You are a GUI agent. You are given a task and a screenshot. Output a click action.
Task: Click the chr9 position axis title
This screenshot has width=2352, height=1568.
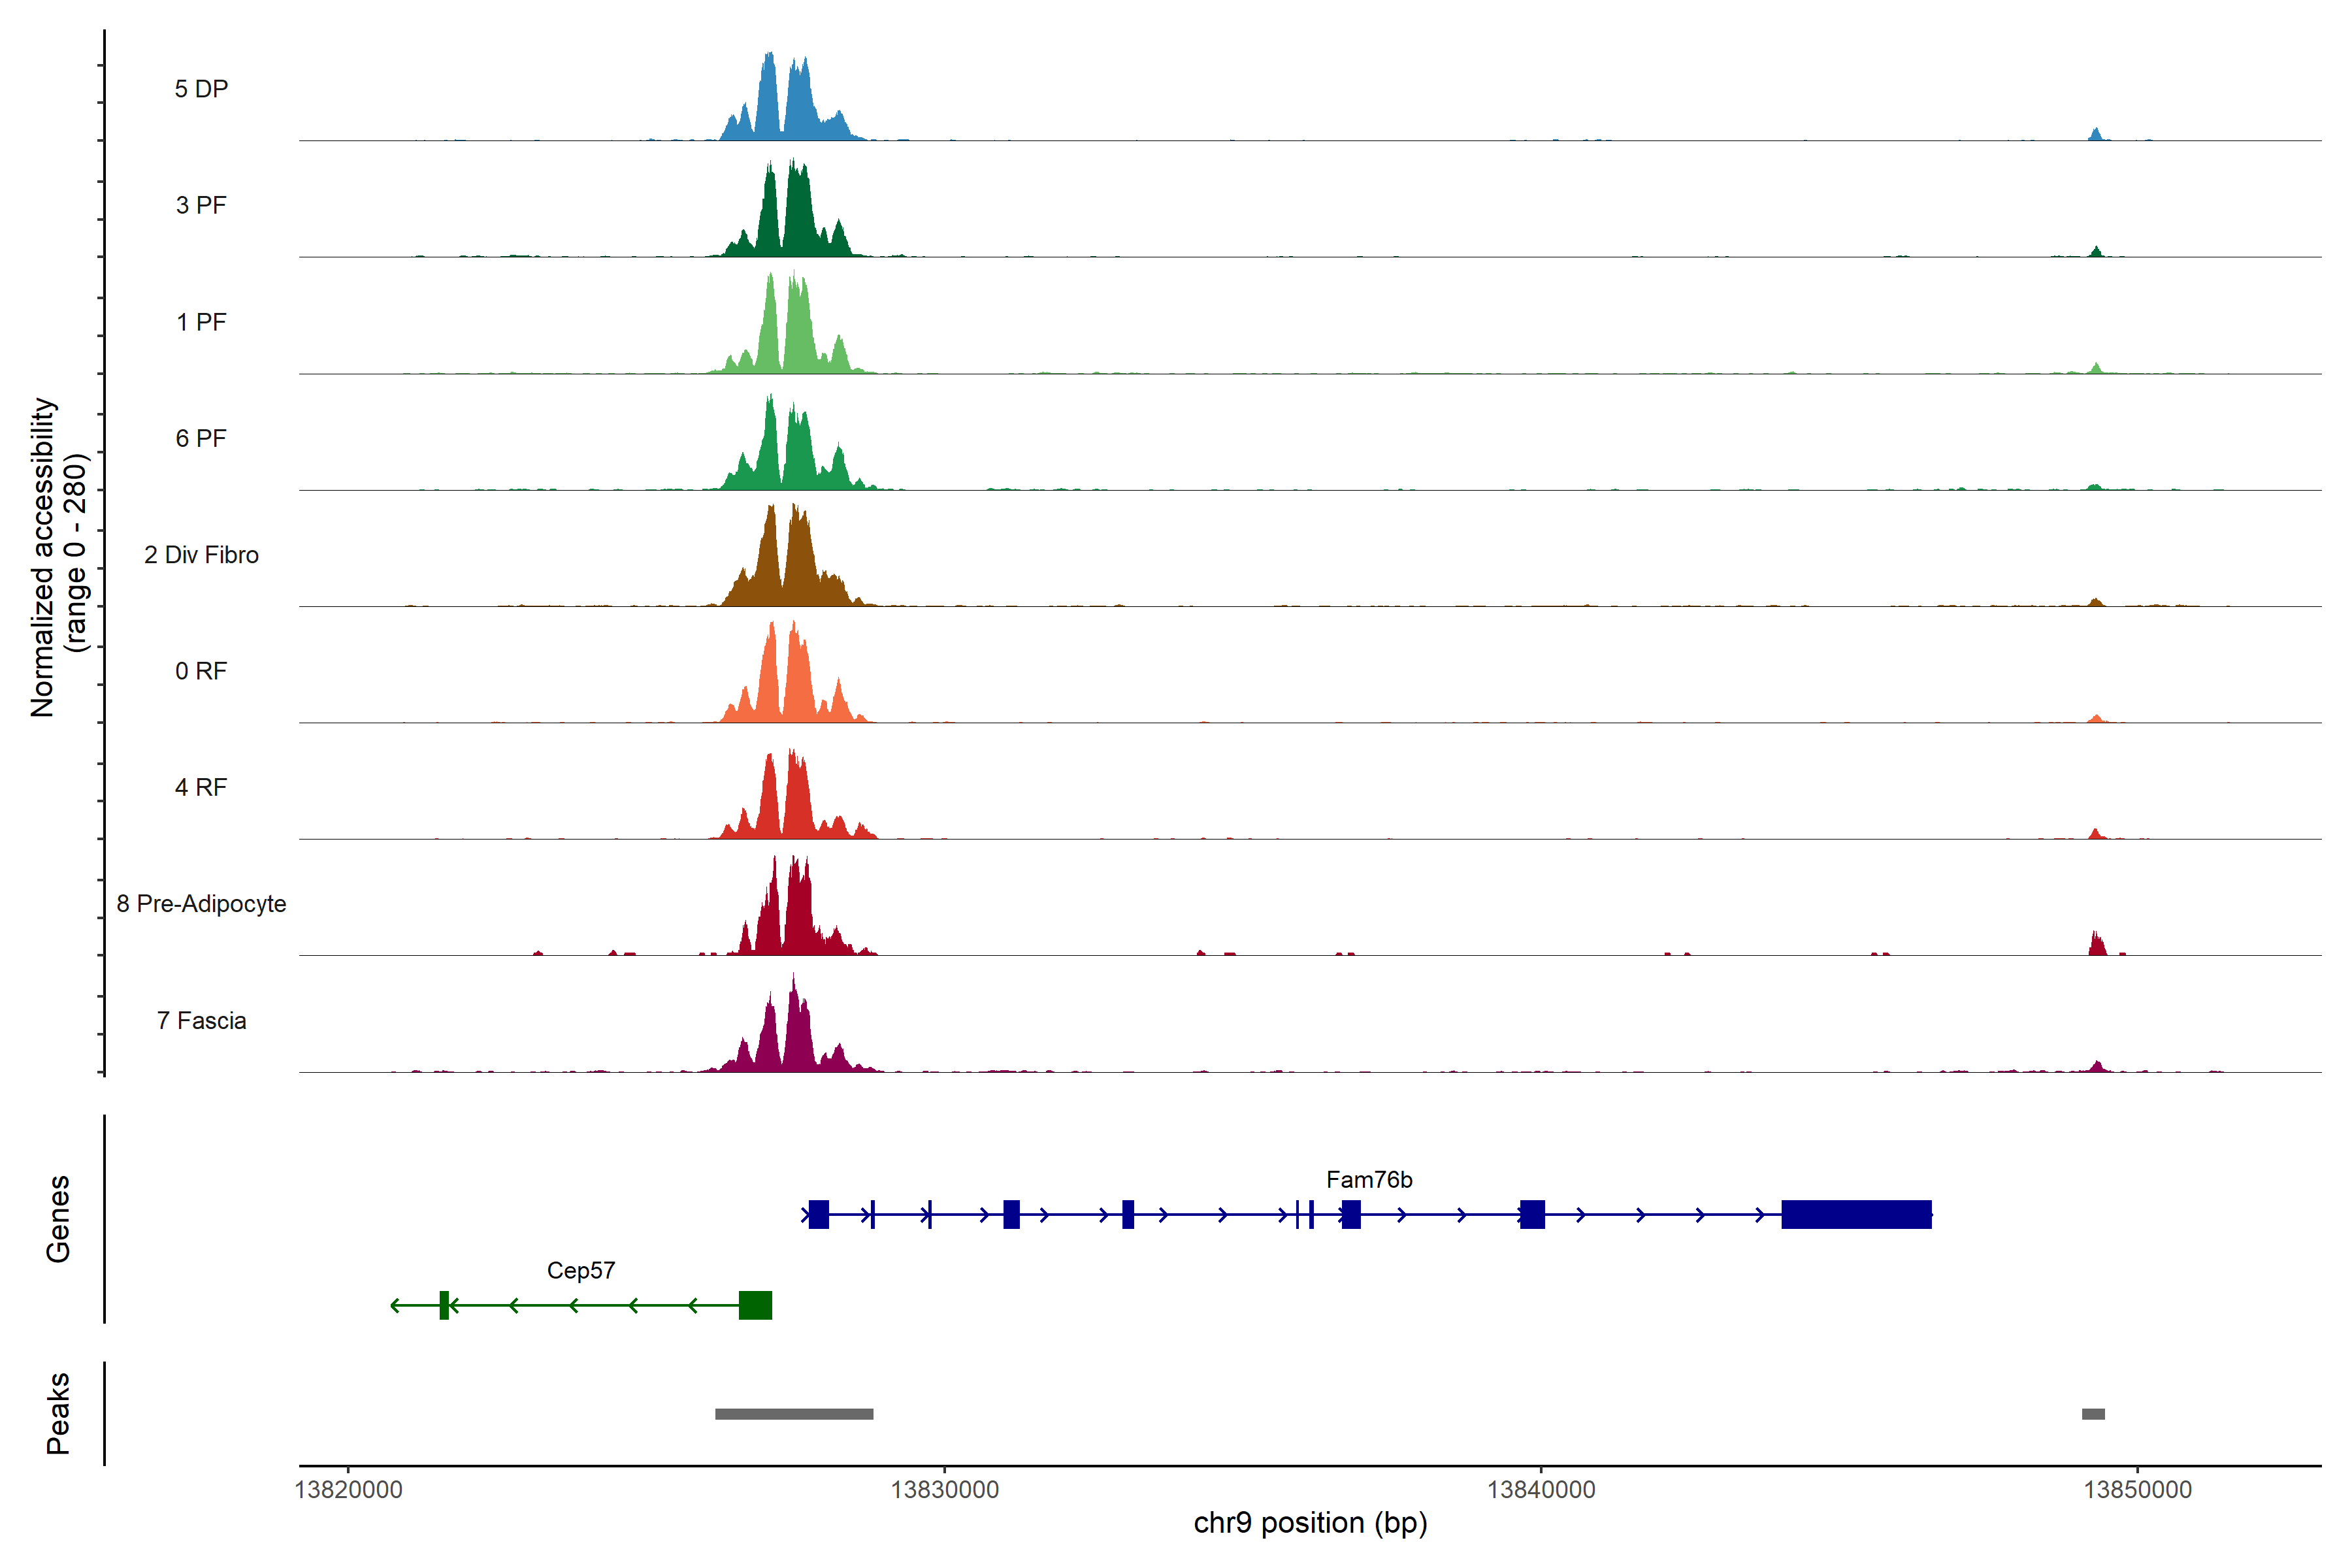(x=1310, y=1523)
